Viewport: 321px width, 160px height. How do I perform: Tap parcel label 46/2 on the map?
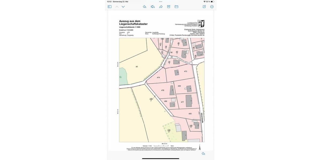(178, 44)
